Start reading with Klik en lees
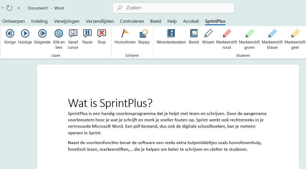The width and height of the screenshot is (306, 169). (x=59, y=37)
